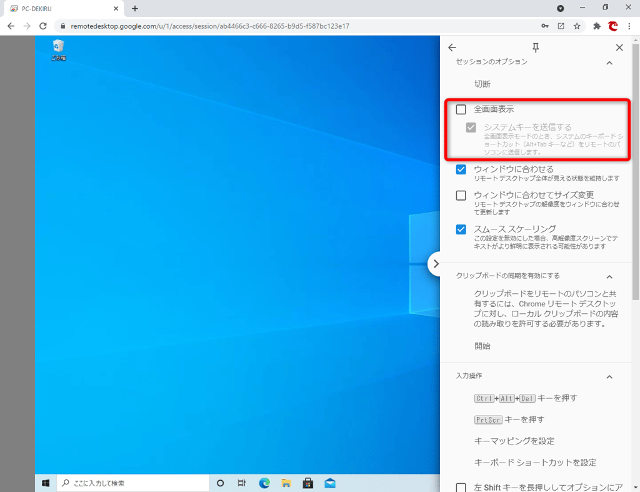The height and width of the screenshot is (492, 640).
Task: Click 切断 to disconnect the session
Action: click(x=482, y=83)
